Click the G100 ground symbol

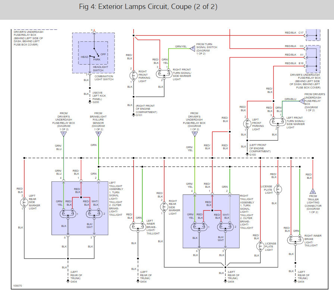(247, 155)
